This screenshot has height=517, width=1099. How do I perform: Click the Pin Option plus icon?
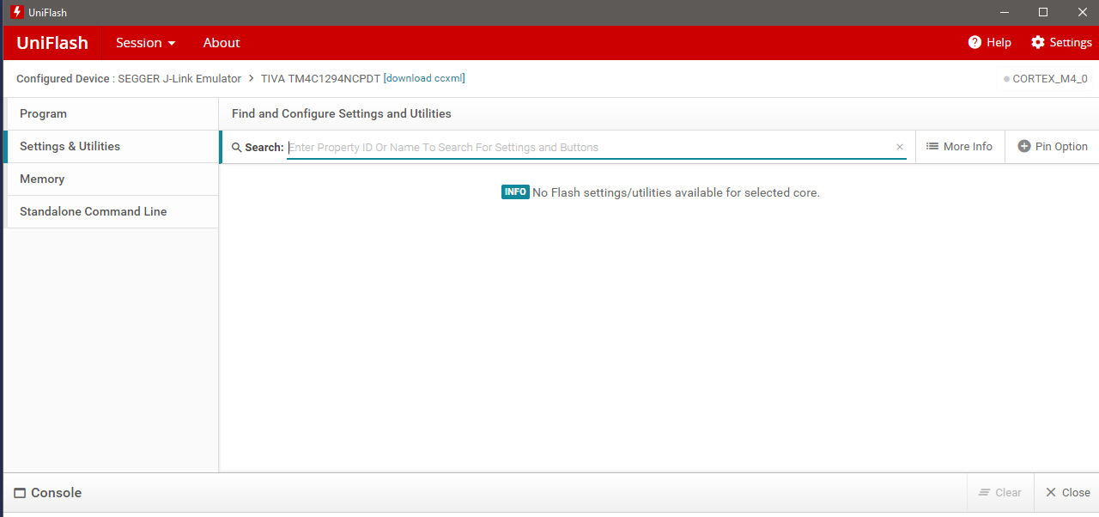1024,147
